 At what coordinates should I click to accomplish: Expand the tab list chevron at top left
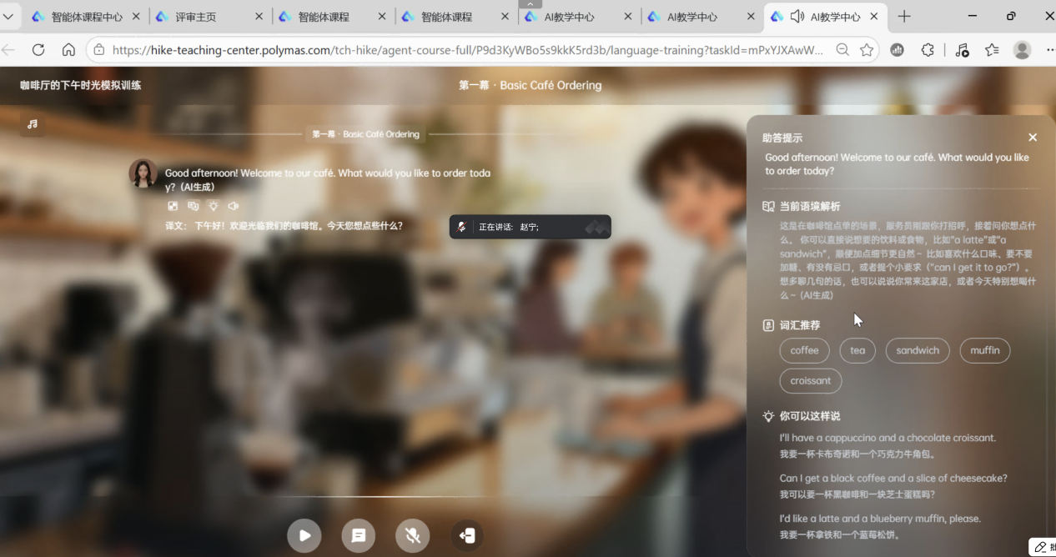(x=8, y=17)
